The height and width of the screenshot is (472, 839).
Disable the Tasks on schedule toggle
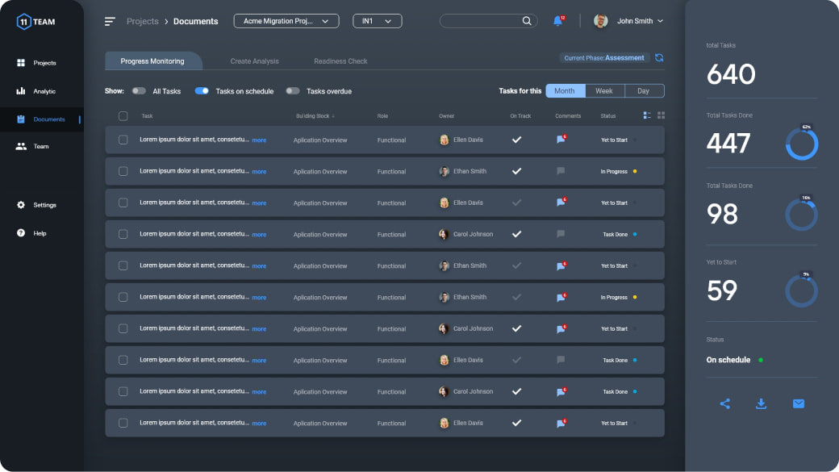coord(202,91)
